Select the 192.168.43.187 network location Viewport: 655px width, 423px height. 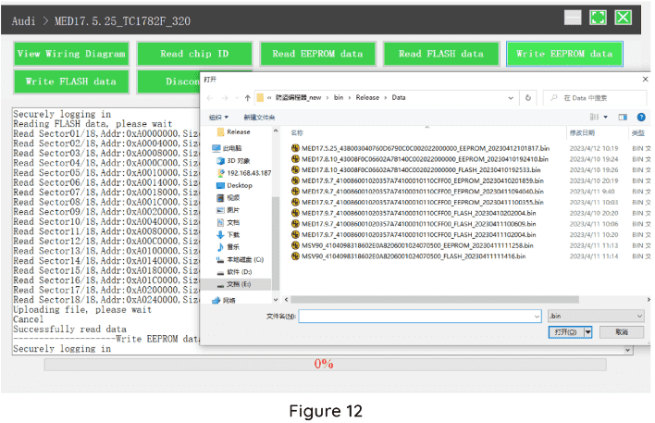[x=248, y=172]
